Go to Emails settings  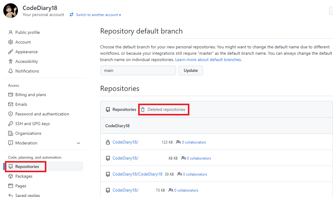click(x=21, y=105)
